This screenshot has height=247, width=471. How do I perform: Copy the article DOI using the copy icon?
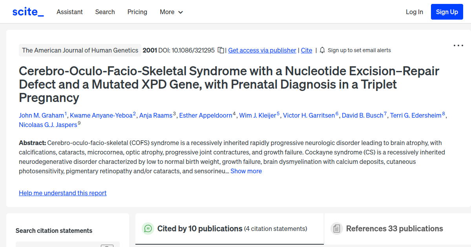coord(221,50)
